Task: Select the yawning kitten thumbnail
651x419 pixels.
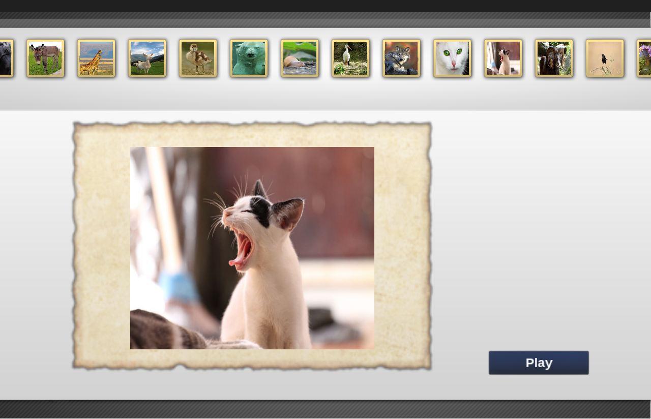Action: pos(503,58)
